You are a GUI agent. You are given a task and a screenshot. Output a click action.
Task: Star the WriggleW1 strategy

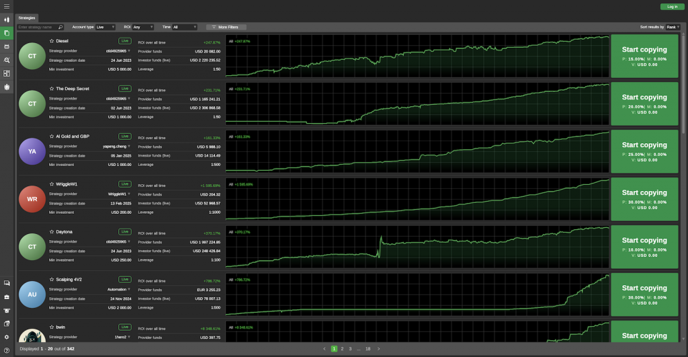pos(52,184)
